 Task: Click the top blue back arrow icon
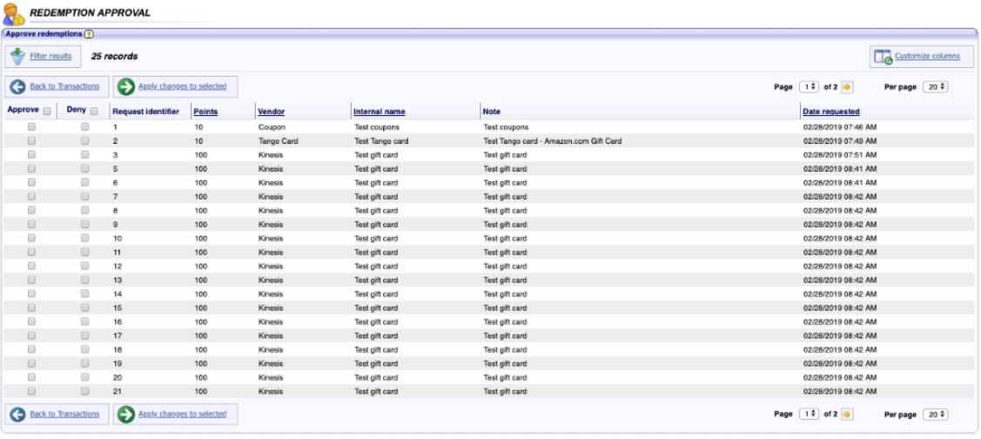17,86
